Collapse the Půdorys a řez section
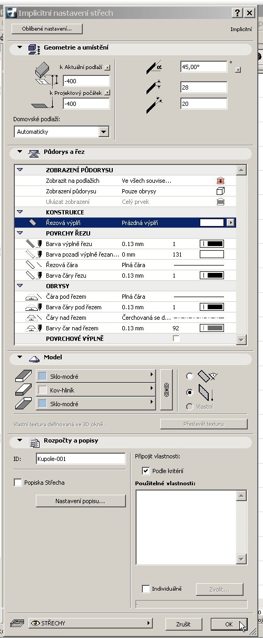 (x=20, y=152)
